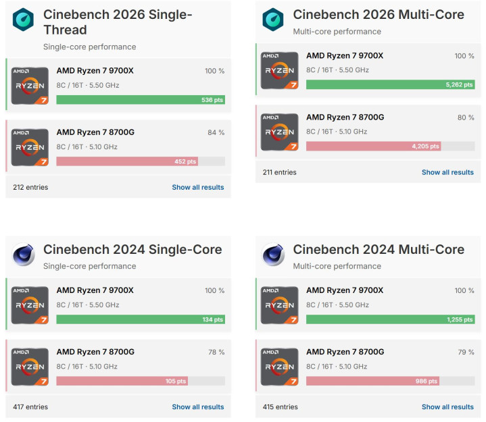Show all results for Cinebench 2024 Multi-Core
The image size is (486, 422).
tap(447, 407)
